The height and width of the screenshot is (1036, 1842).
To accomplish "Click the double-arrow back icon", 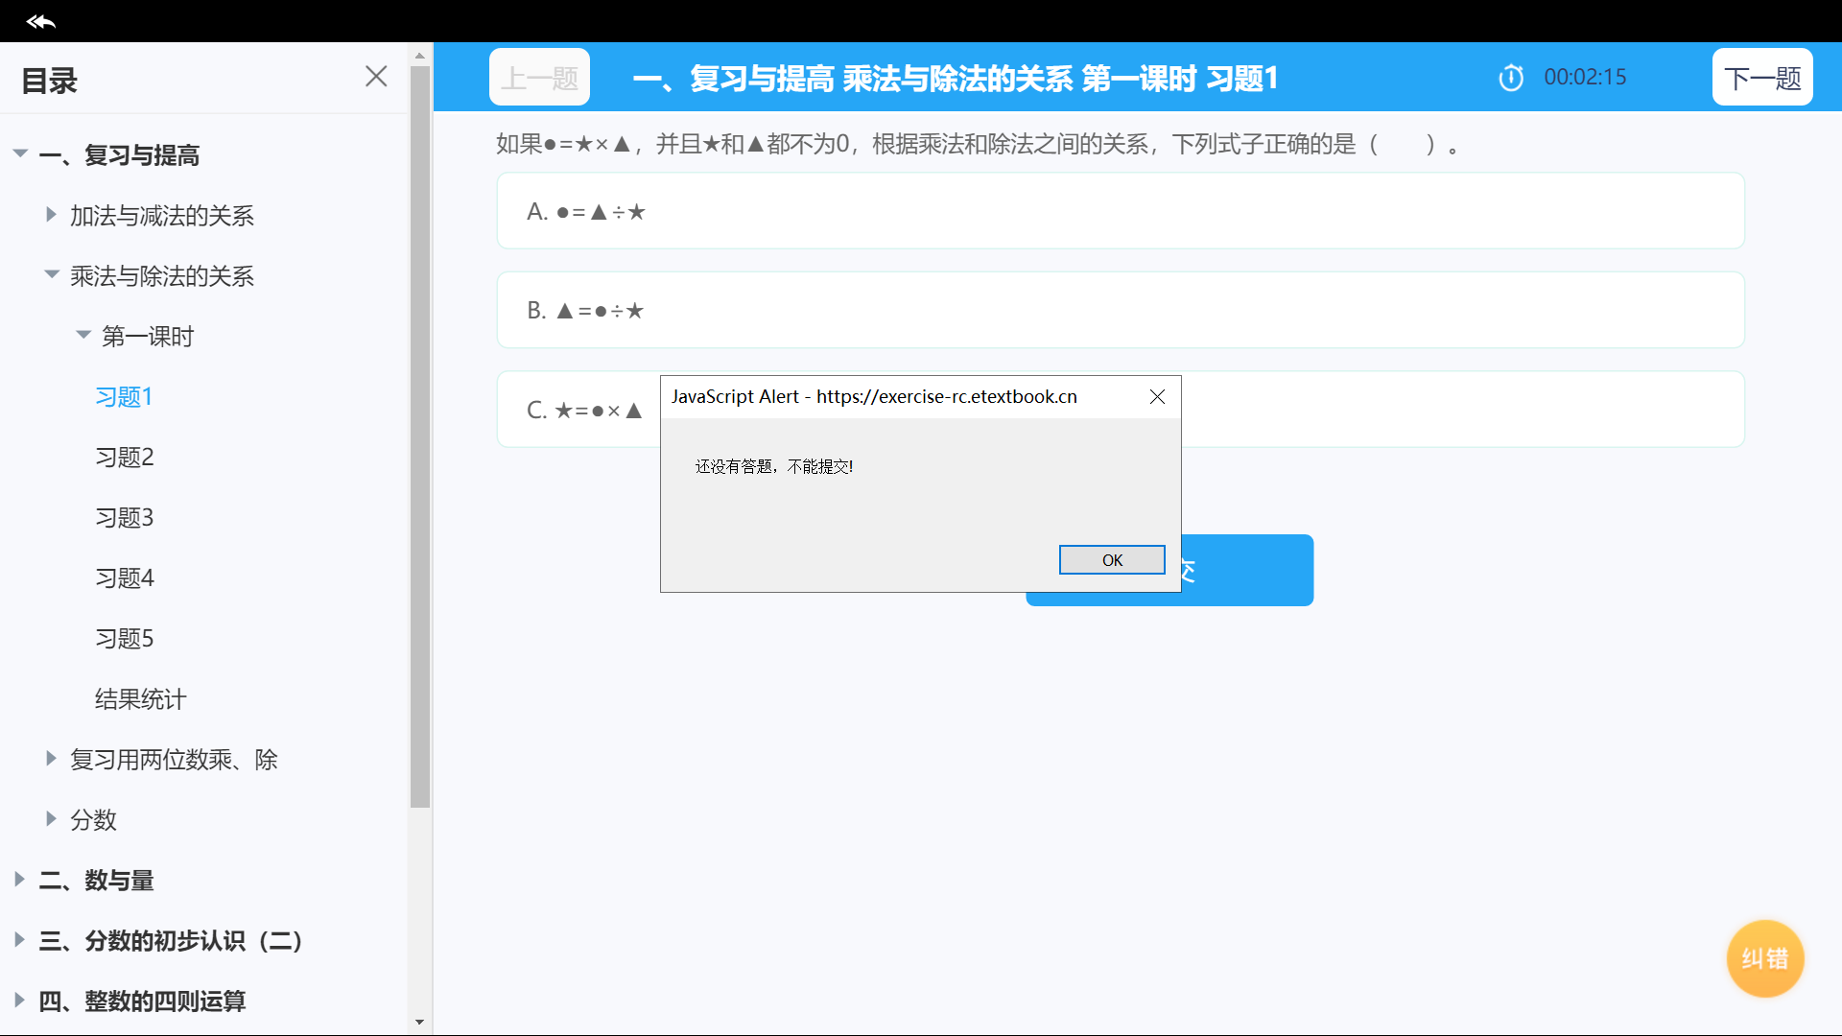I will coord(40,21).
